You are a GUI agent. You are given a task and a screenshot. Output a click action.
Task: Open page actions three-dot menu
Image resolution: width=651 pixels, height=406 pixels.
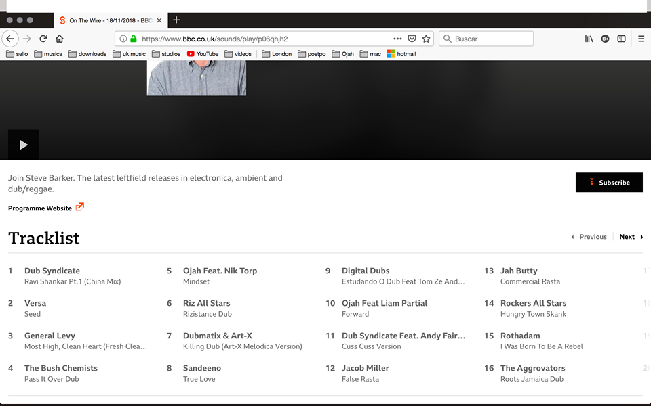pyautogui.click(x=397, y=39)
